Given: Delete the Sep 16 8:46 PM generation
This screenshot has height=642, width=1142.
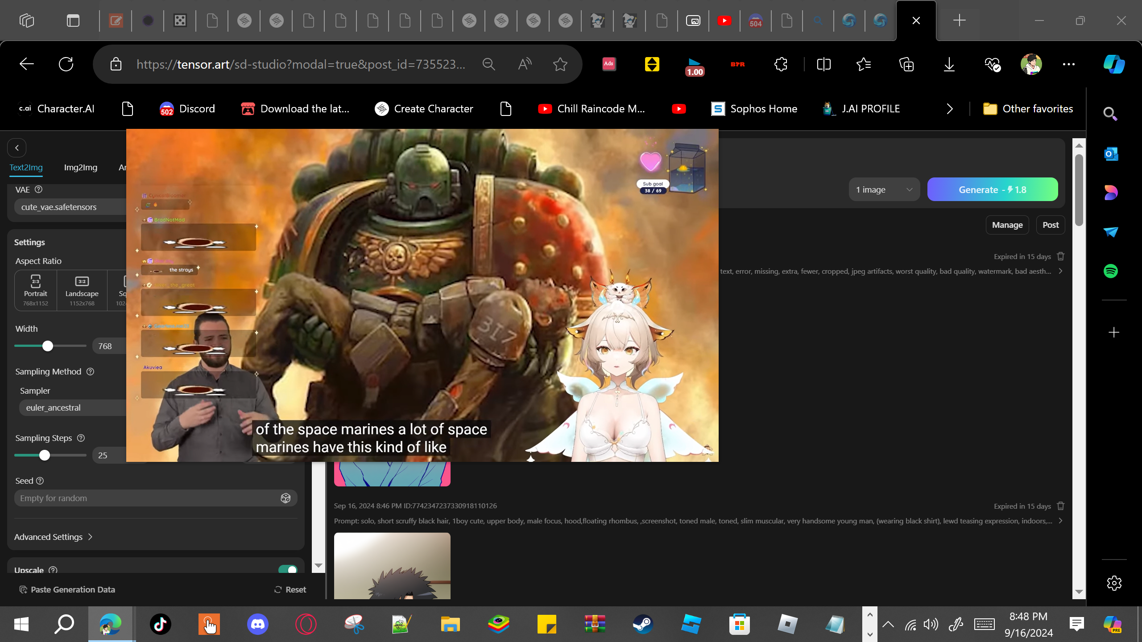Looking at the screenshot, I should (1061, 506).
